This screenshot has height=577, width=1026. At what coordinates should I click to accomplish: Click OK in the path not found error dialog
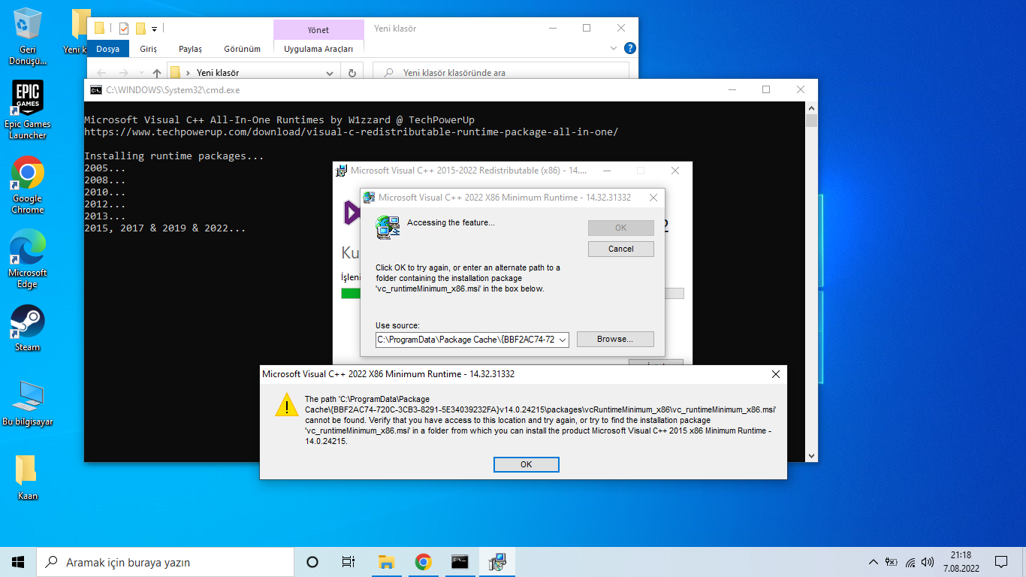pyautogui.click(x=527, y=464)
